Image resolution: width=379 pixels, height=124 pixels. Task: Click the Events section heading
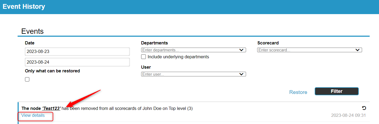coord(33,31)
